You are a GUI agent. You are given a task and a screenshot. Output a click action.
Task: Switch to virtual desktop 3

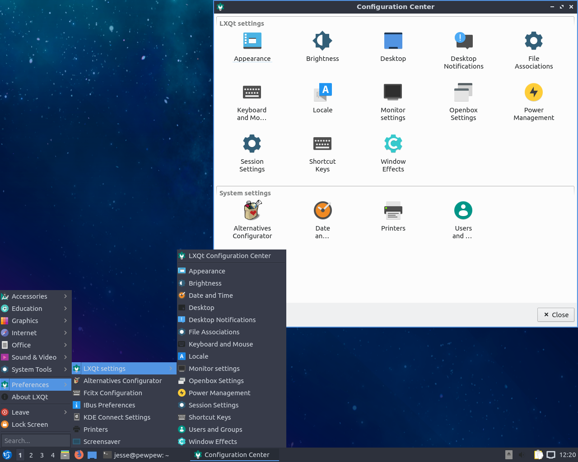(x=42, y=455)
